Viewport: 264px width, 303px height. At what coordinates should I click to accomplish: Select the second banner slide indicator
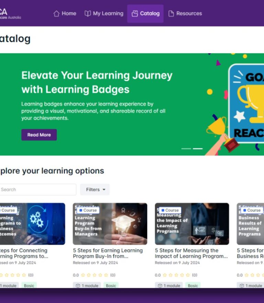pyautogui.click(x=198, y=148)
